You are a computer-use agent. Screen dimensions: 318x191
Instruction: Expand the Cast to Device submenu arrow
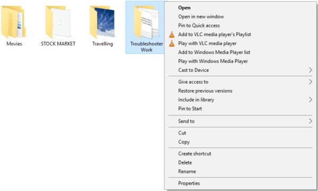pyautogui.click(x=310, y=70)
